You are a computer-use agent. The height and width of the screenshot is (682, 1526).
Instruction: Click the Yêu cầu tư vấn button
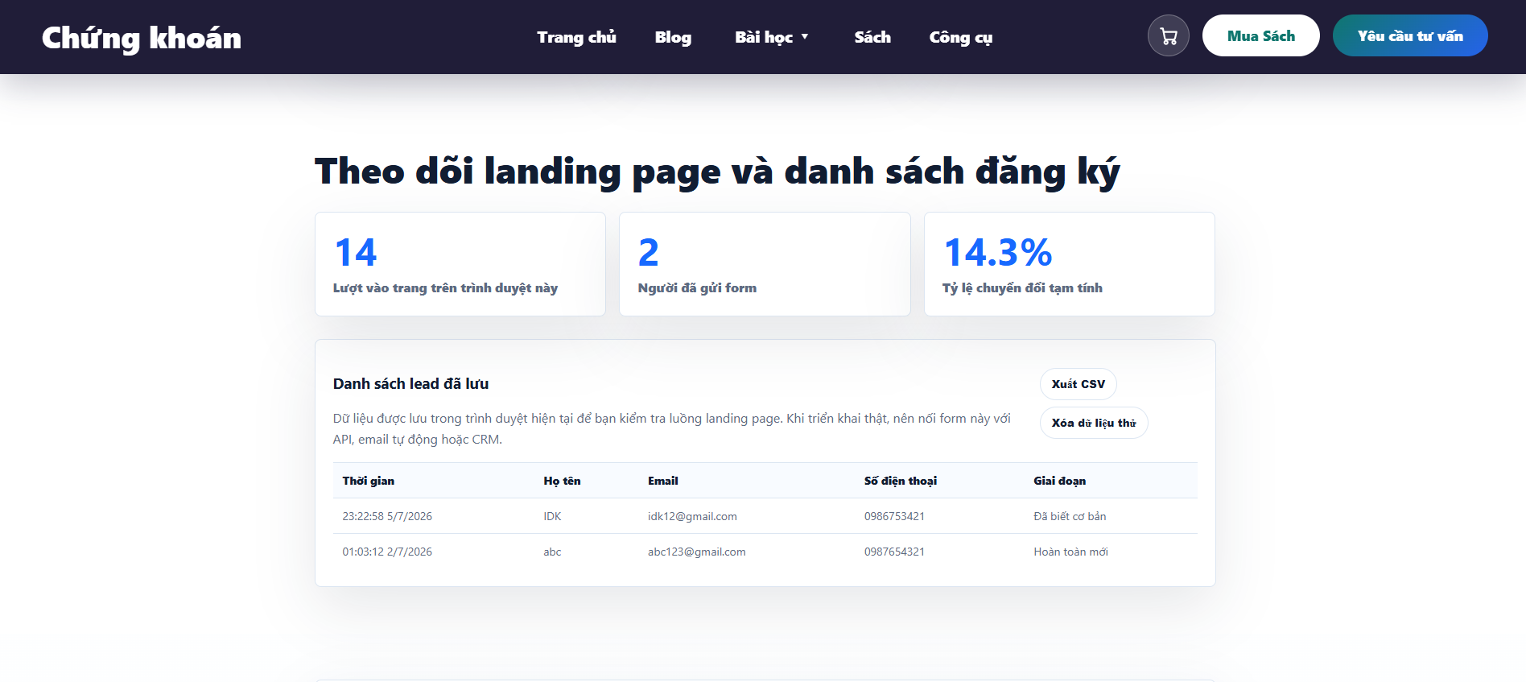pyautogui.click(x=1410, y=35)
